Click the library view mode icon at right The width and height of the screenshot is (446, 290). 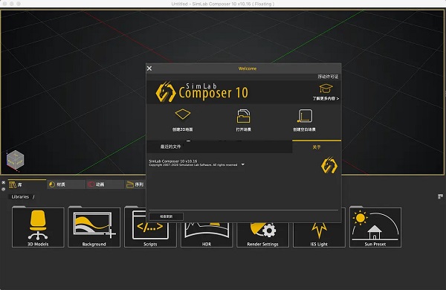440,196
